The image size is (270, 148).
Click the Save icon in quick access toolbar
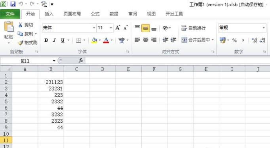(x=13, y=4)
